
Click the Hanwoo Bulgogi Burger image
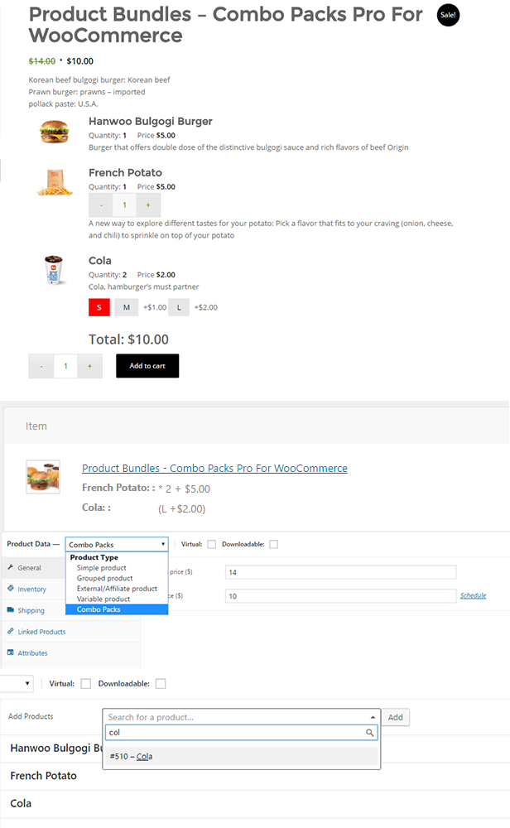click(55, 131)
